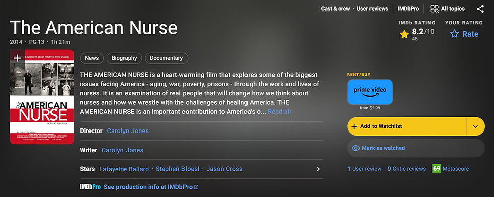494x197 pixels.
Task: Select the Biography genre chip
Action: (124, 58)
